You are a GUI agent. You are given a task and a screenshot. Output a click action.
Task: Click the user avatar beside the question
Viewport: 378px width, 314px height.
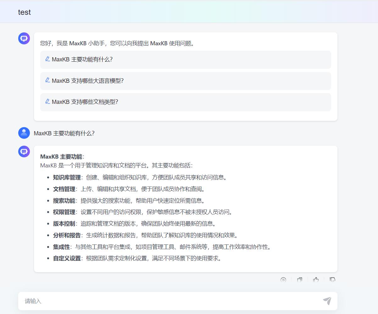pyautogui.click(x=24, y=133)
